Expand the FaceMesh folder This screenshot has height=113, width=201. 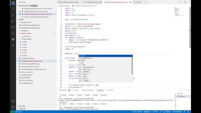(x=36, y=31)
